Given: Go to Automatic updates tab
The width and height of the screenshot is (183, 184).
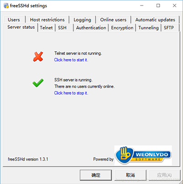Looking at the screenshot, I should pyautogui.click(x=155, y=20).
